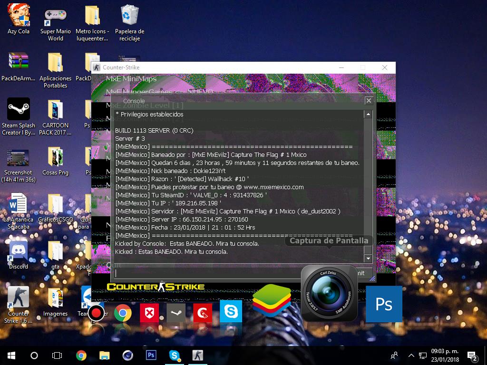This screenshot has width=487, height=365.
Task: Open the People icon in the system tray
Action: (x=394, y=355)
